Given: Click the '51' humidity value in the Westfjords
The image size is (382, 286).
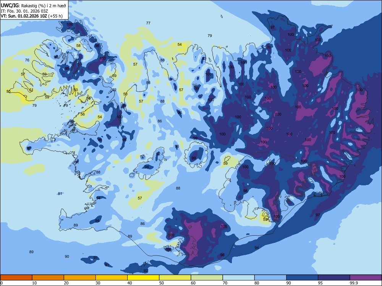Looking at the screenshot, I should [31, 90].
